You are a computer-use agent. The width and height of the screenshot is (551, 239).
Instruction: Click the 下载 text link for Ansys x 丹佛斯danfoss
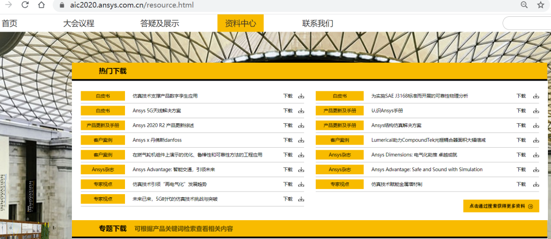[x=288, y=140]
